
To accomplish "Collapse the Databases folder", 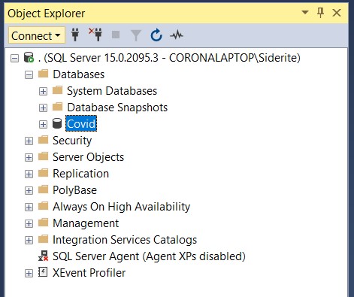I will coord(29,75).
